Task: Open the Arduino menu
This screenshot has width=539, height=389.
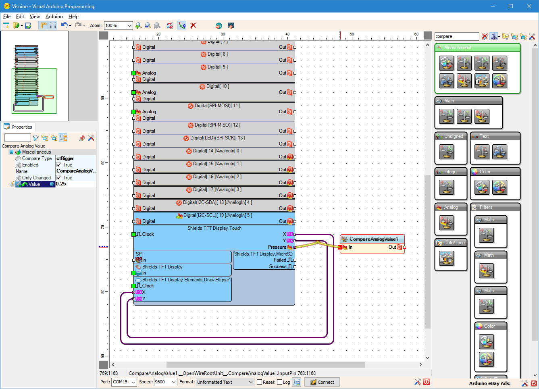Action: pyautogui.click(x=54, y=17)
